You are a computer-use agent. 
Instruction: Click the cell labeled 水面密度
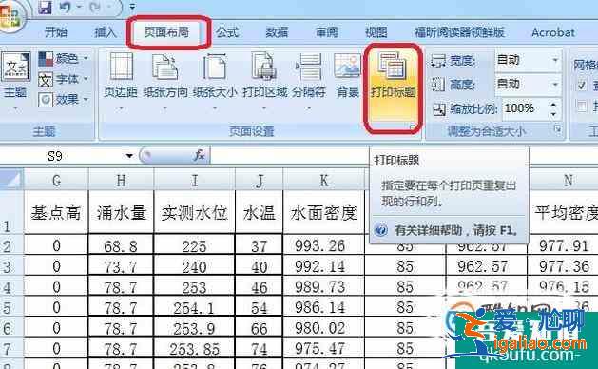click(x=324, y=212)
